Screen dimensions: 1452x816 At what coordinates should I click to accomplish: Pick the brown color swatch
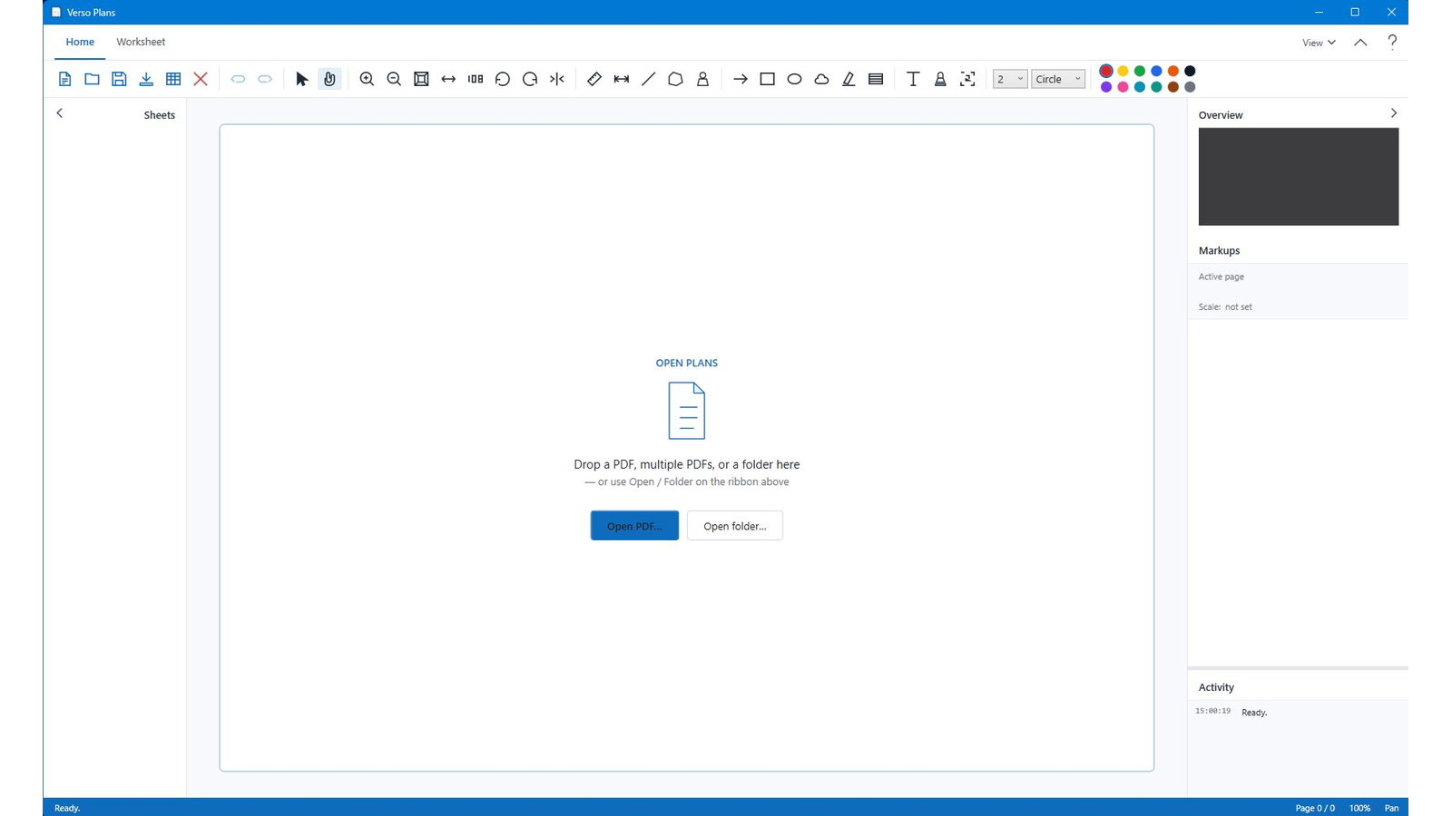click(1173, 87)
